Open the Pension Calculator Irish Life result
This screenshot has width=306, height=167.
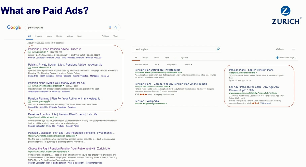(x=71, y=133)
